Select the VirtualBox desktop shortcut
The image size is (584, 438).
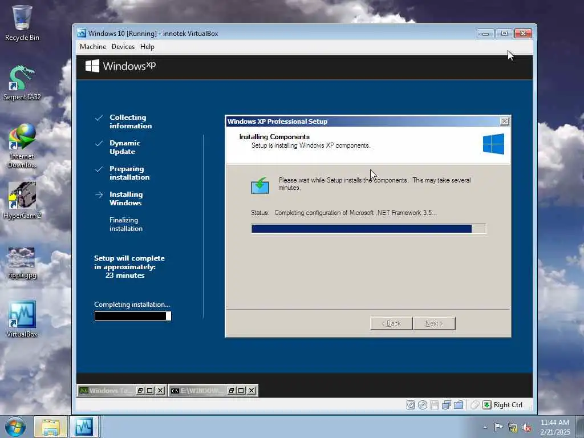tap(22, 319)
